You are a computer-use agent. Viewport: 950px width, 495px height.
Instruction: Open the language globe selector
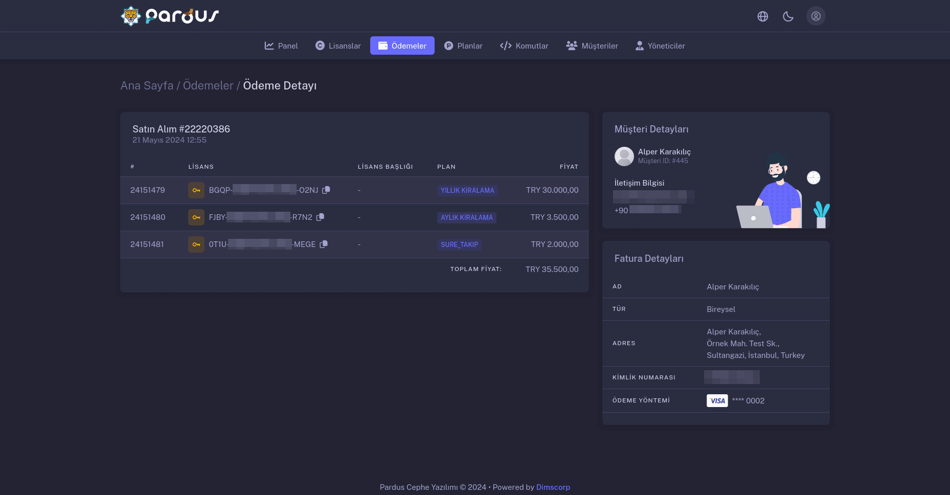(x=762, y=16)
